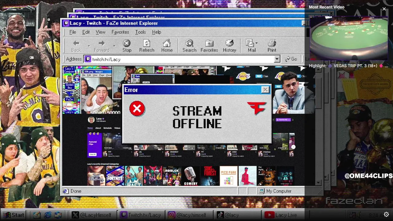
Task: Click the Stop toolbar icon
Action: (x=126, y=43)
